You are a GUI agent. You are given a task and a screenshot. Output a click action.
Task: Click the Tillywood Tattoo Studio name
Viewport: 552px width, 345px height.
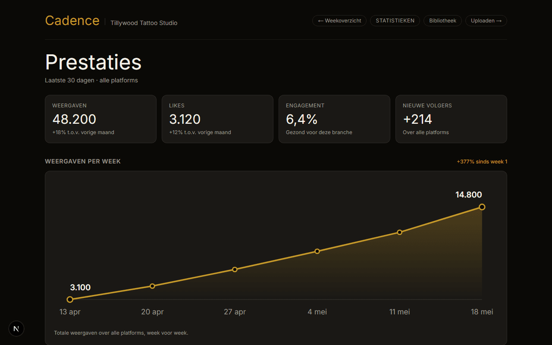click(144, 23)
